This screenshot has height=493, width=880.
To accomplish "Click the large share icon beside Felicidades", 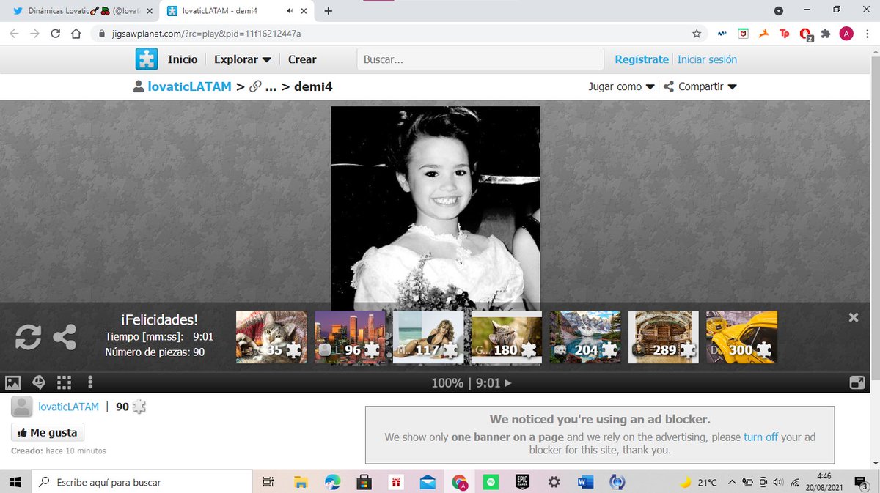I will 65,337.
